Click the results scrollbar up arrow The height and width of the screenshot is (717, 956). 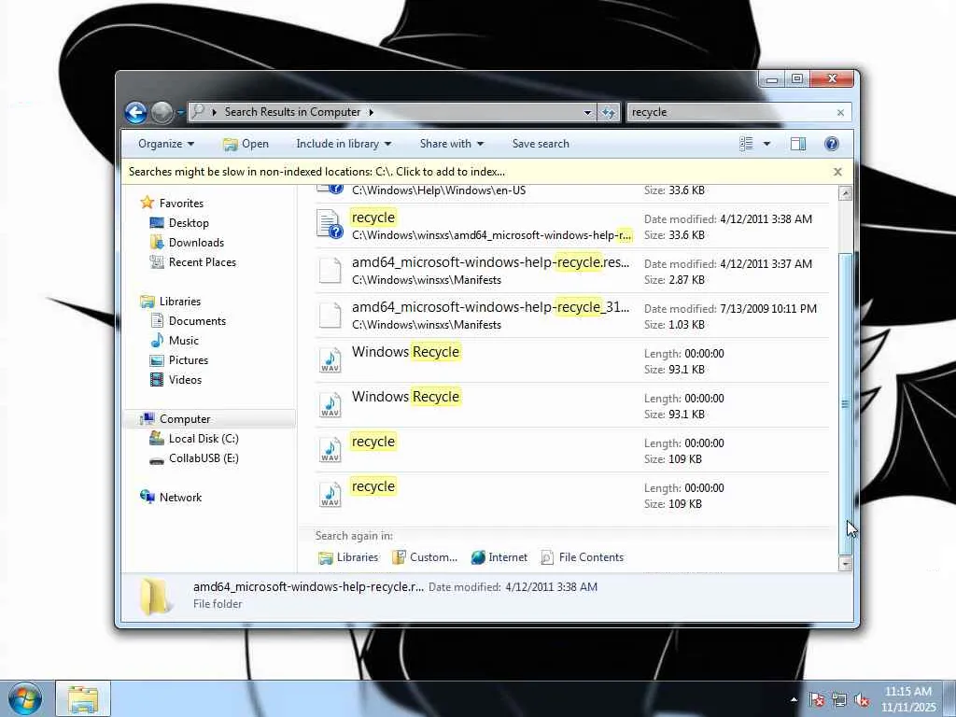(845, 193)
